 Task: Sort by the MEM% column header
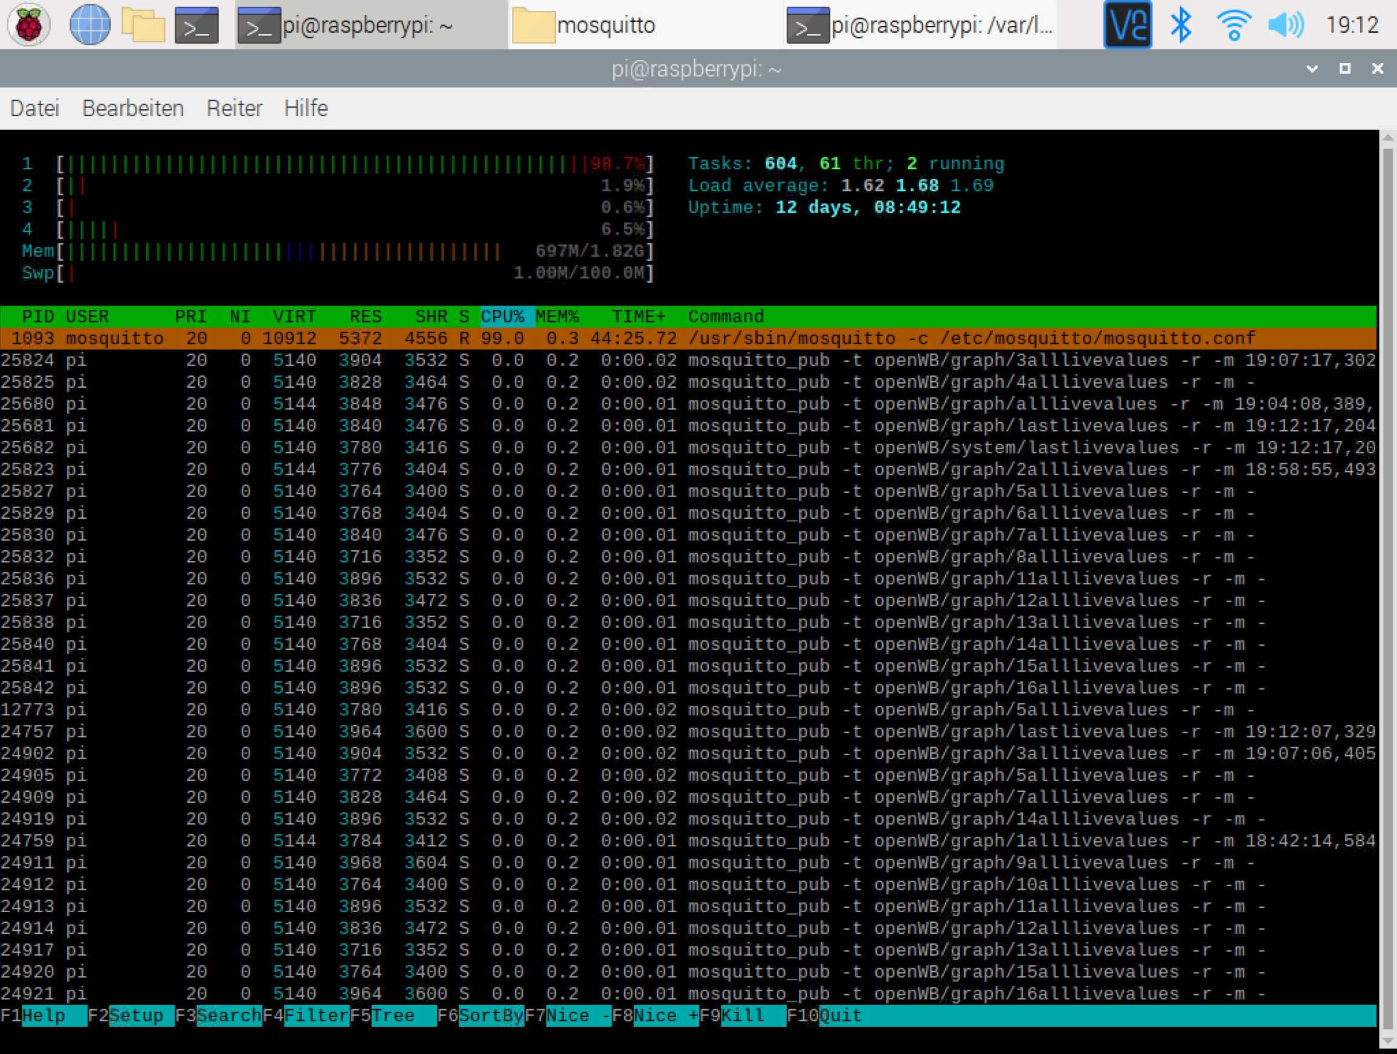557,317
